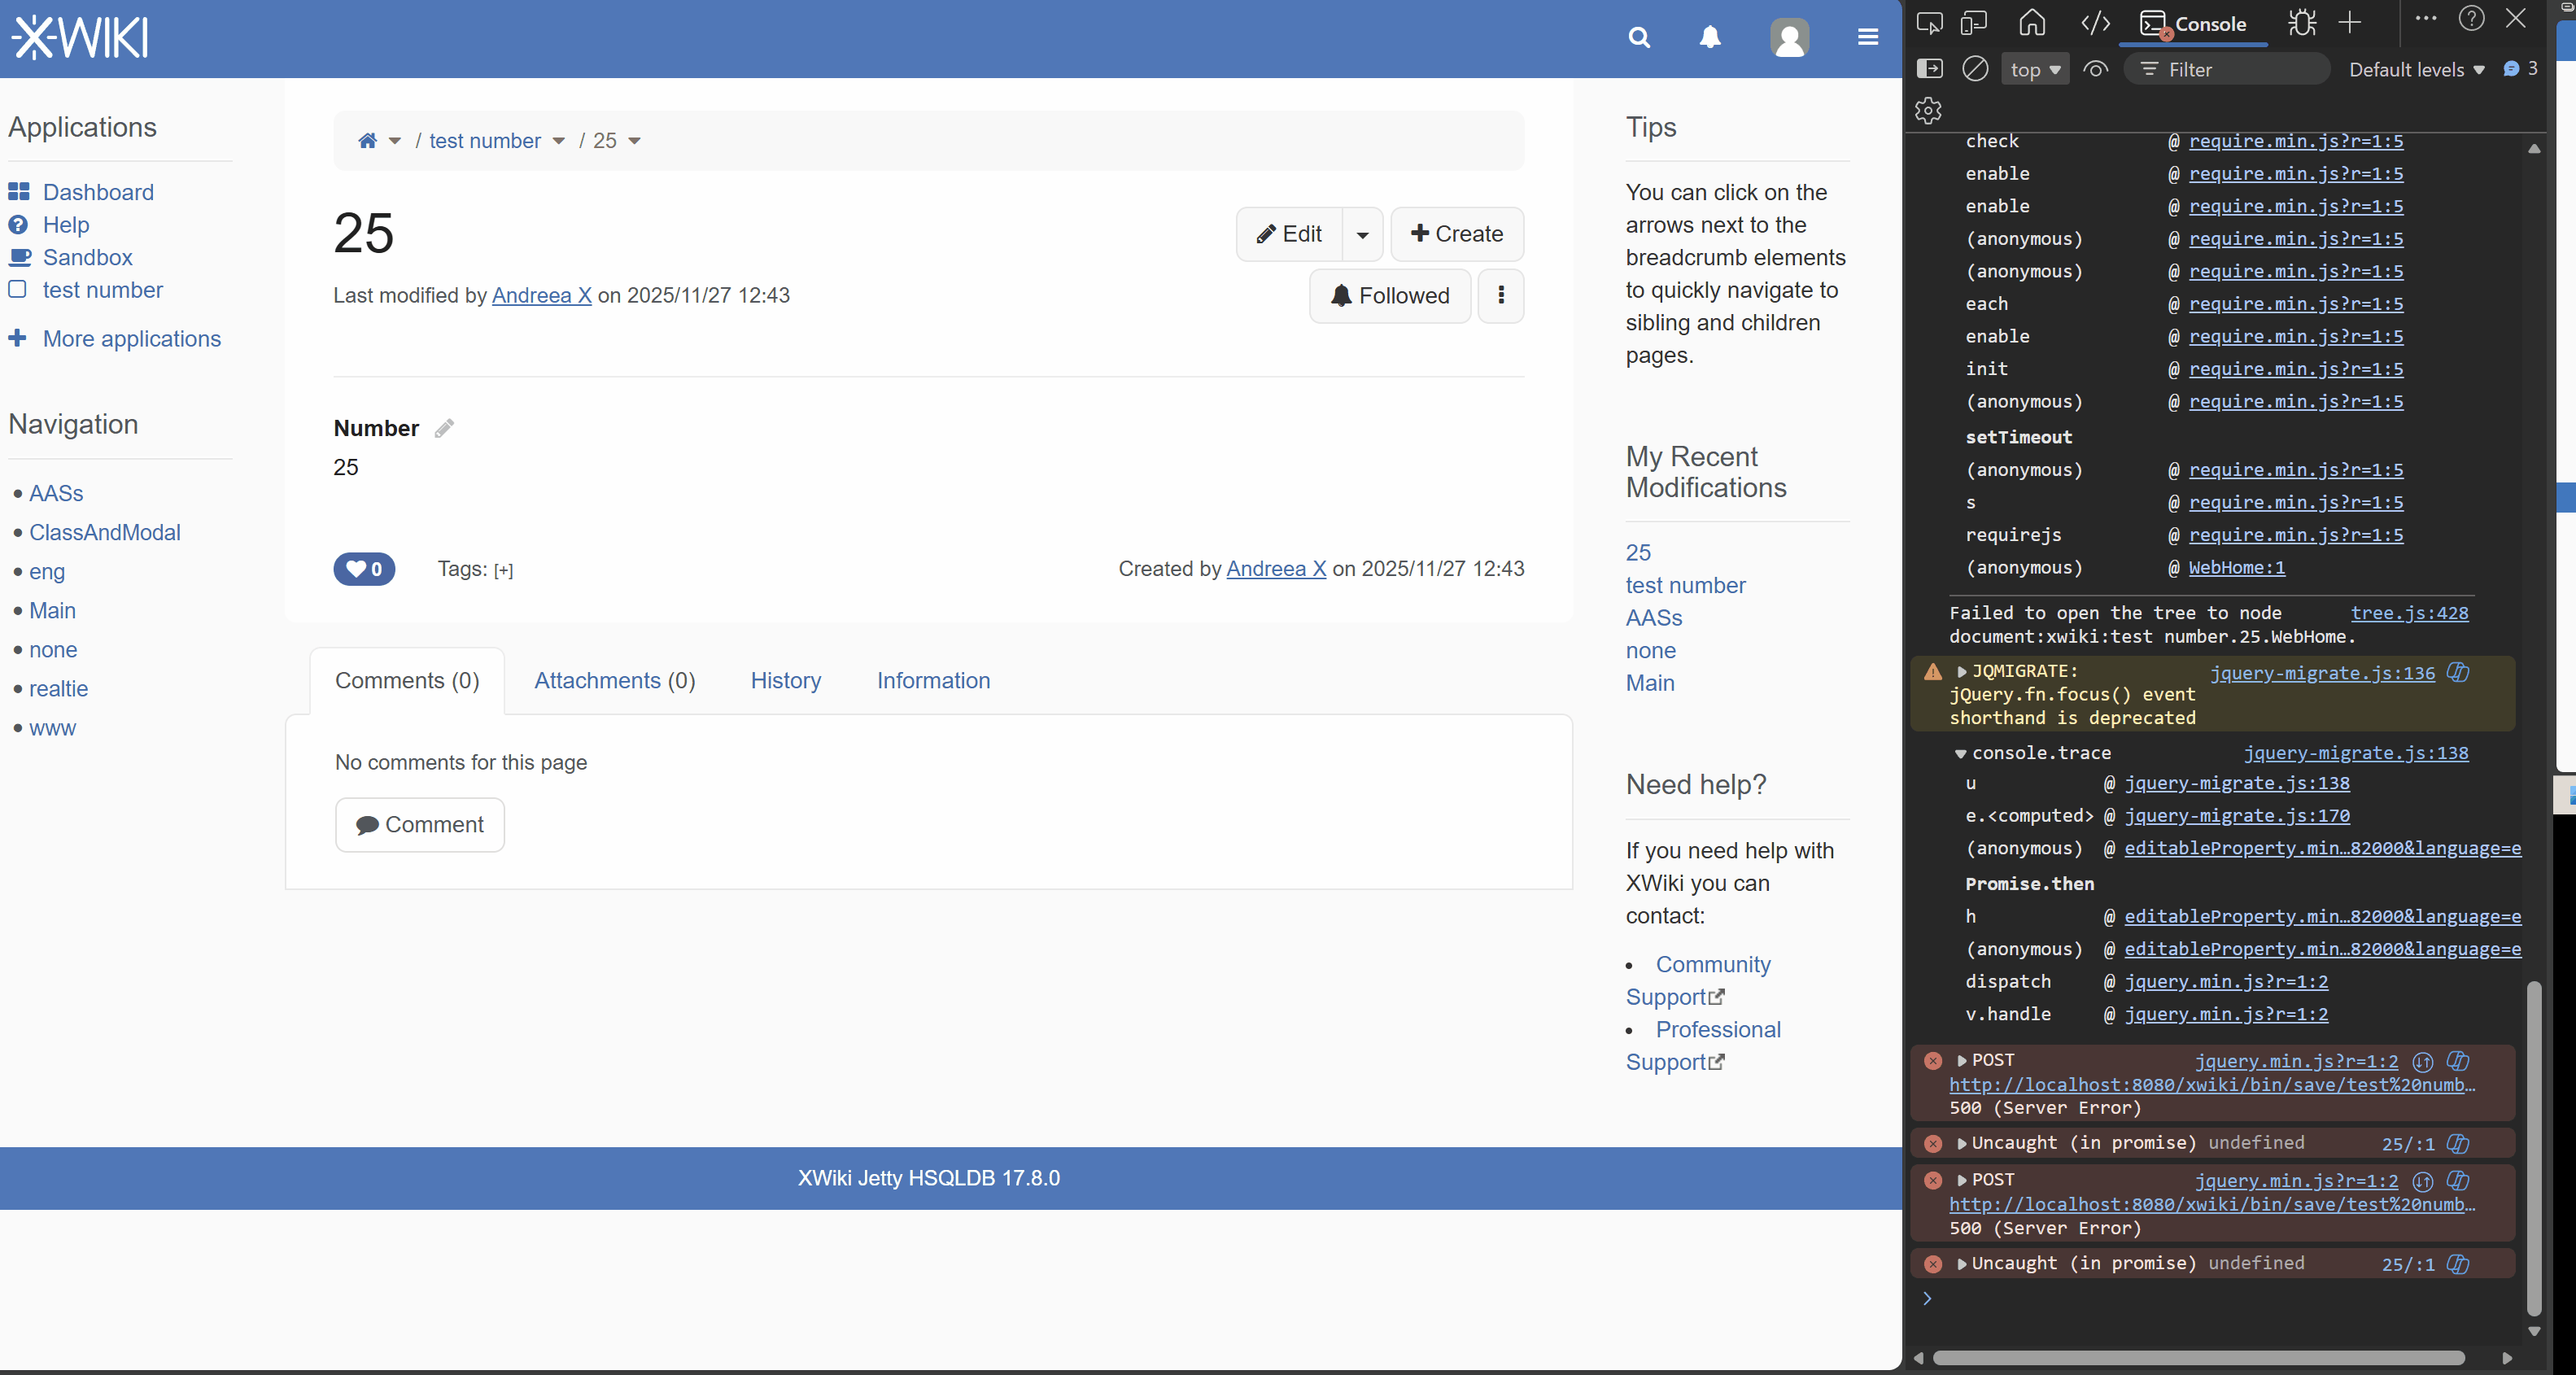The width and height of the screenshot is (2576, 1375).
Task: Open the Community Support link
Action: (1712, 965)
